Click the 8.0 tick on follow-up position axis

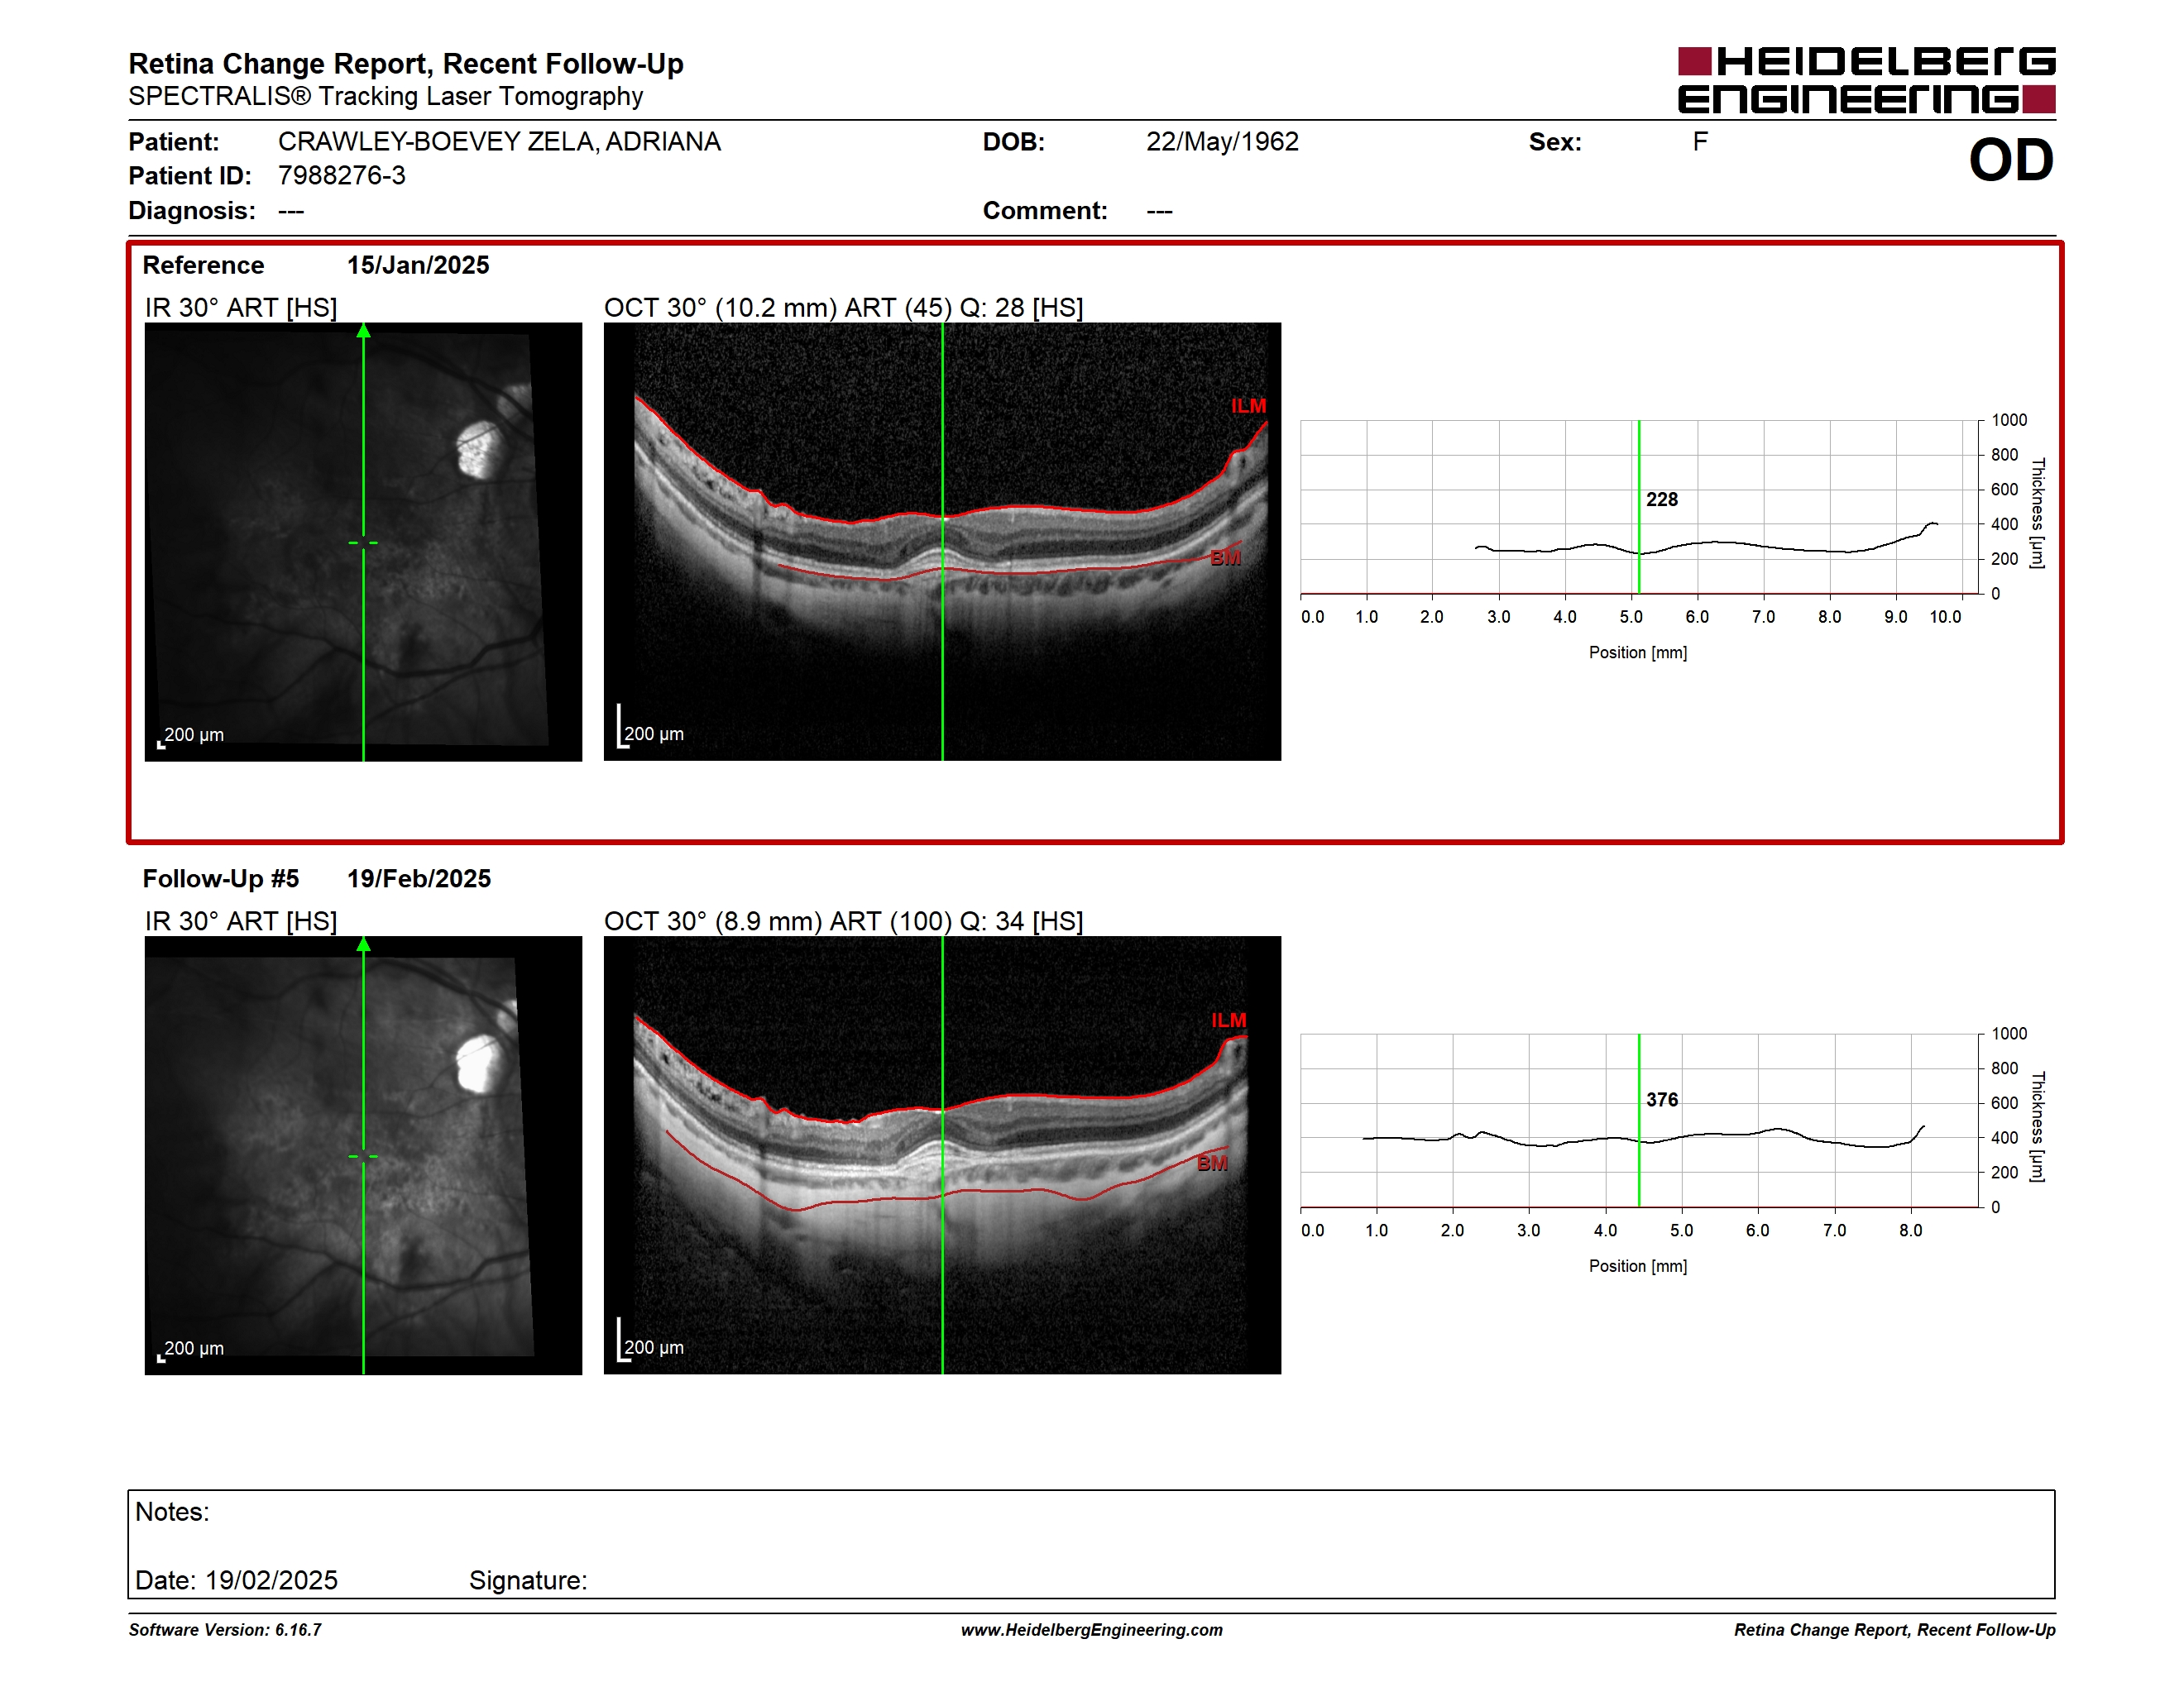pyautogui.click(x=1910, y=1231)
